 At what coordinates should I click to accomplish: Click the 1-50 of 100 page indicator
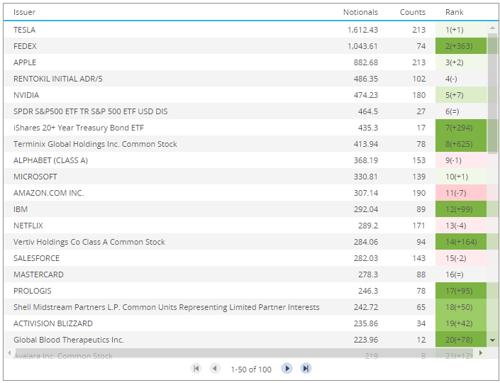tap(251, 370)
